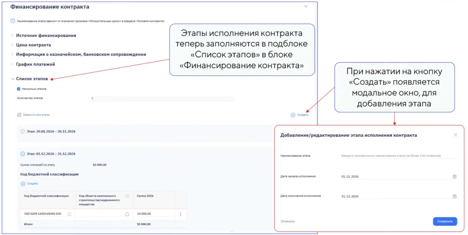Close the Добавление/редактирование этапа modal
Image resolution: width=468 pixels, height=235 pixels.
pos(455,135)
